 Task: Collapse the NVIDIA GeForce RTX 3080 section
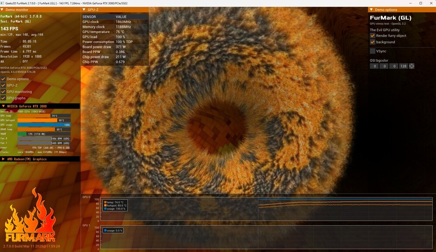click(40, 106)
